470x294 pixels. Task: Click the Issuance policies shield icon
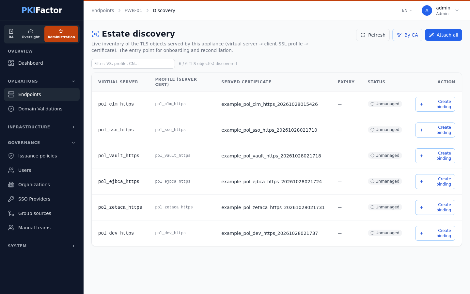(x=11, y=156)
